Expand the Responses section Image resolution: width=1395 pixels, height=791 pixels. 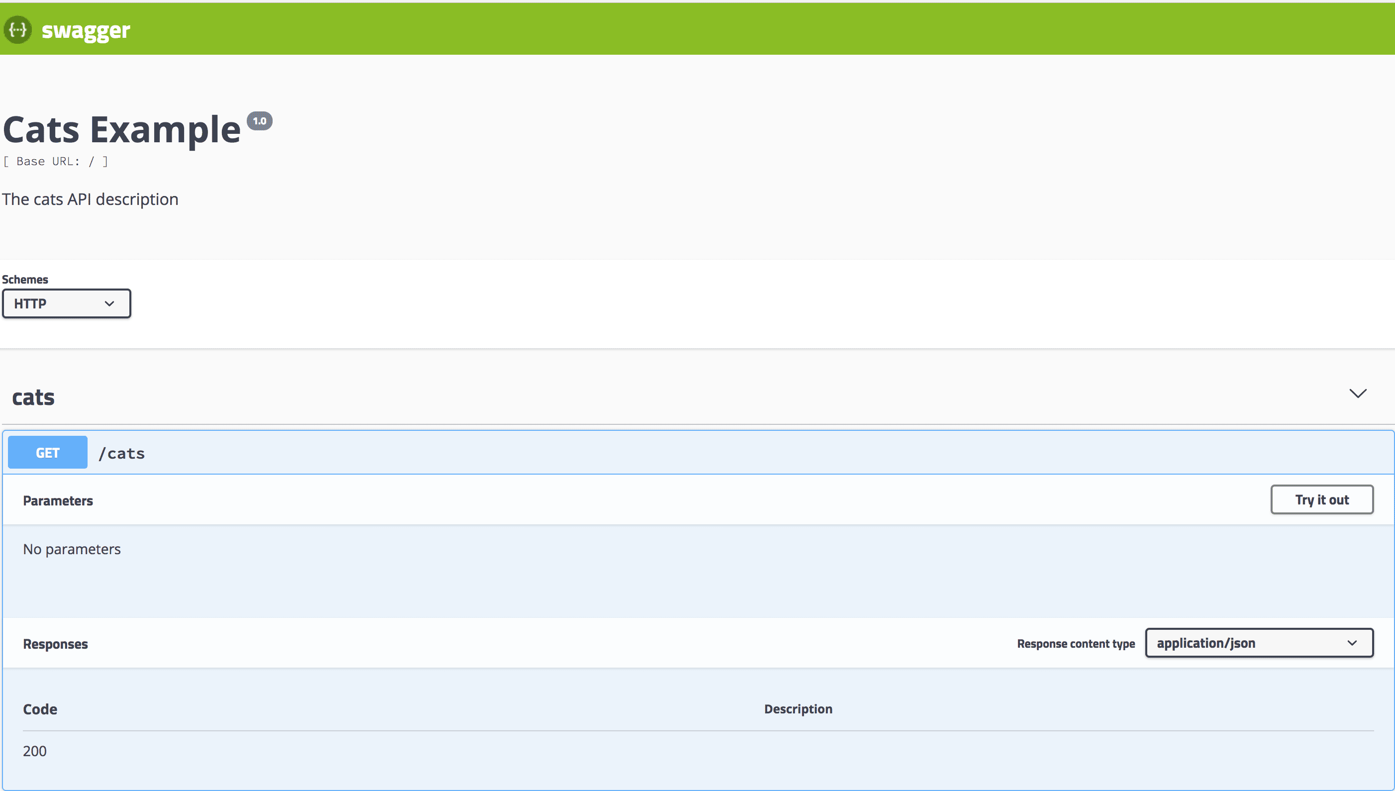[55, 644]
